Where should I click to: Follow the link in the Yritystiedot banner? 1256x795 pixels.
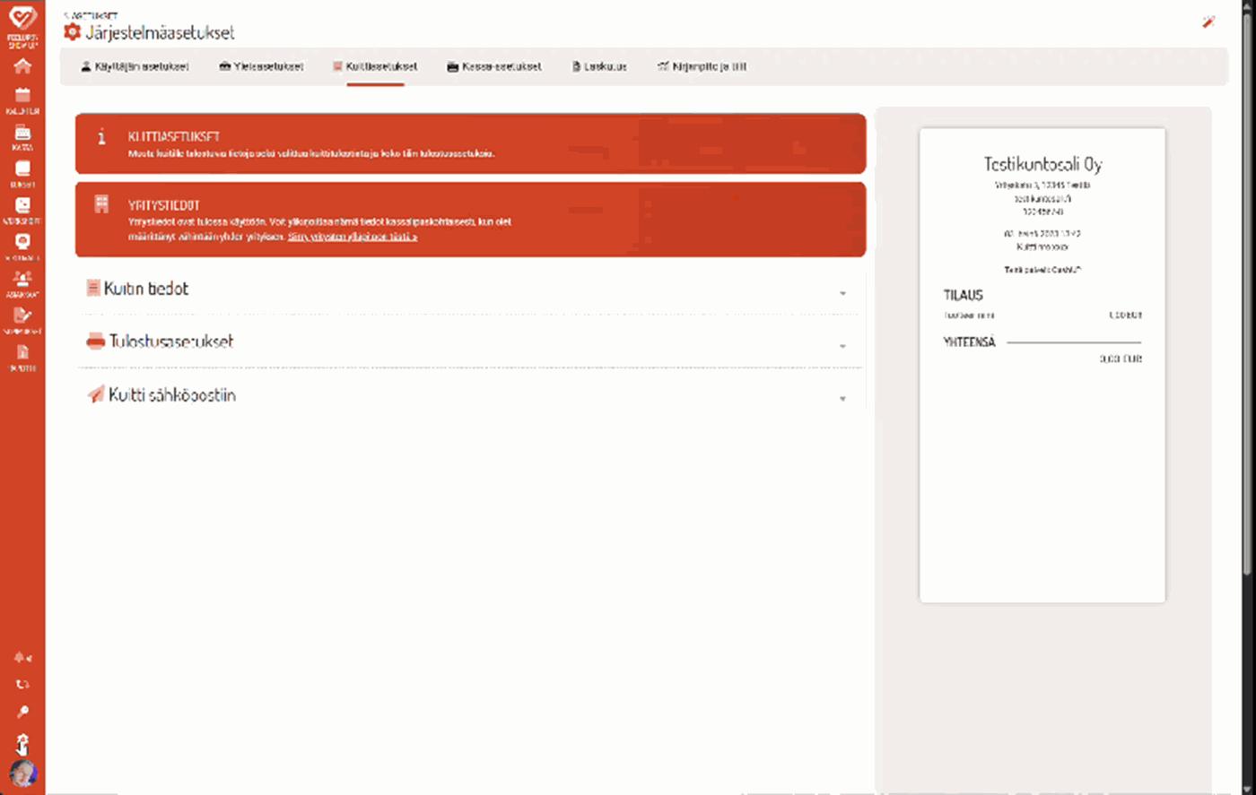click(353, 238)
